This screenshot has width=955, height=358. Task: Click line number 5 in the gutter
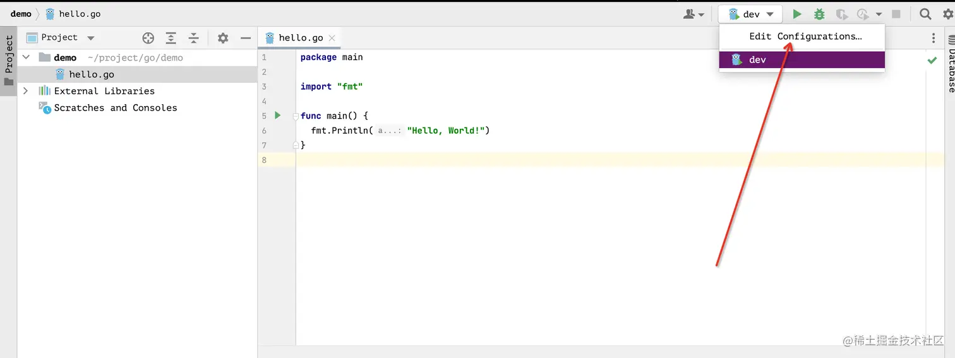coord(264,116)
